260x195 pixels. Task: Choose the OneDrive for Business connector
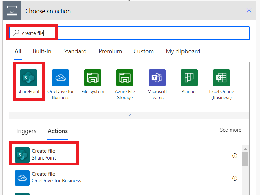[x=61, y=78]
